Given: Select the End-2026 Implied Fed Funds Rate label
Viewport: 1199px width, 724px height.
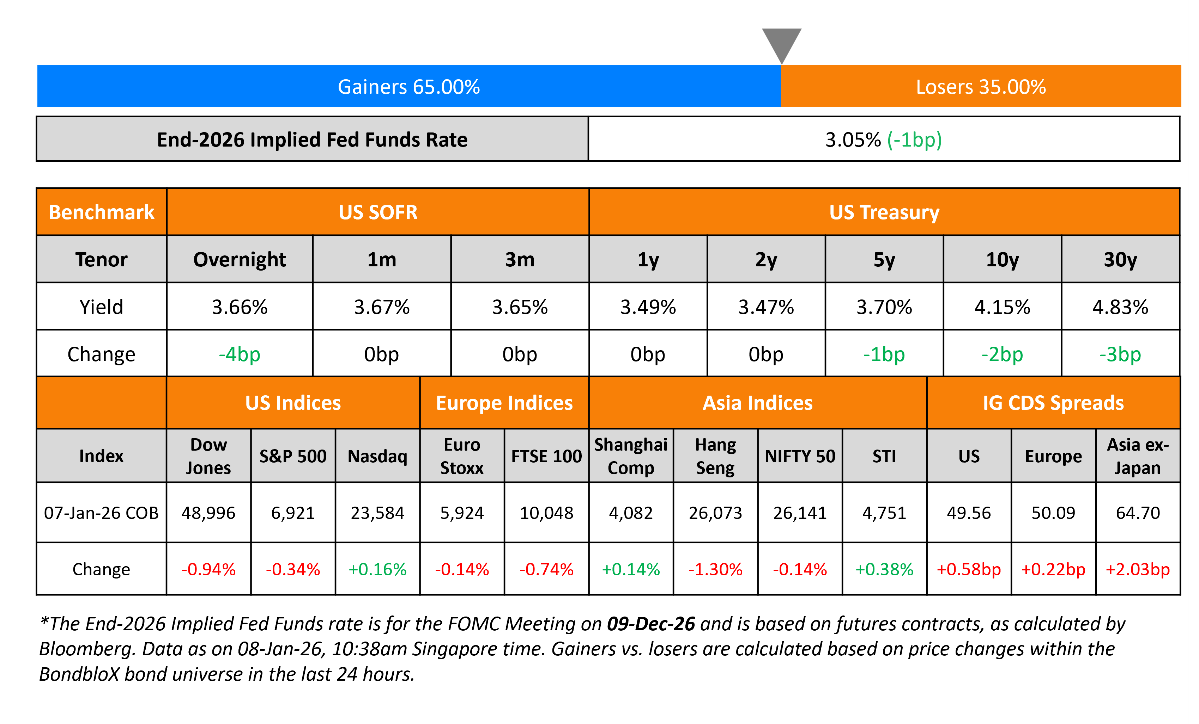Looking at the screenshot, I should (x=312, y=140).
